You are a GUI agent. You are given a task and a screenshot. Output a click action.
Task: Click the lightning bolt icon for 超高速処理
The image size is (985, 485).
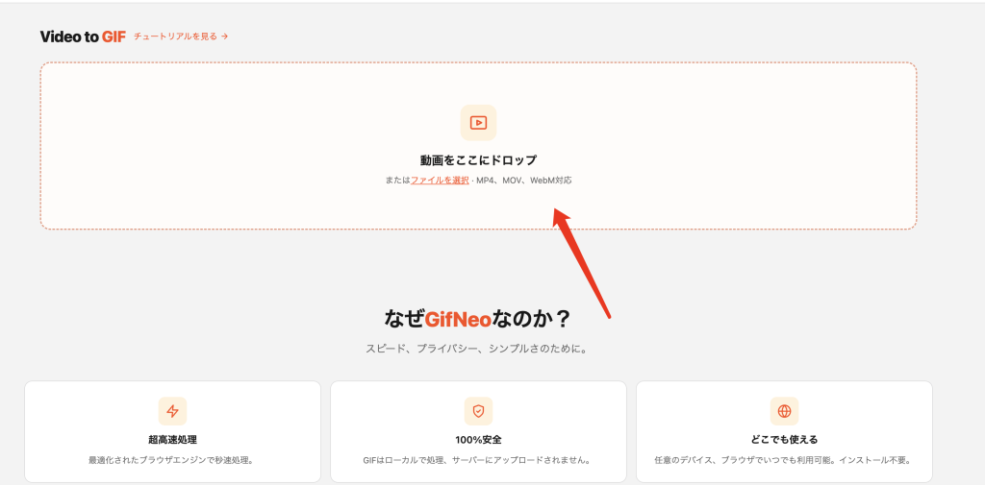(x=172, y=411)
